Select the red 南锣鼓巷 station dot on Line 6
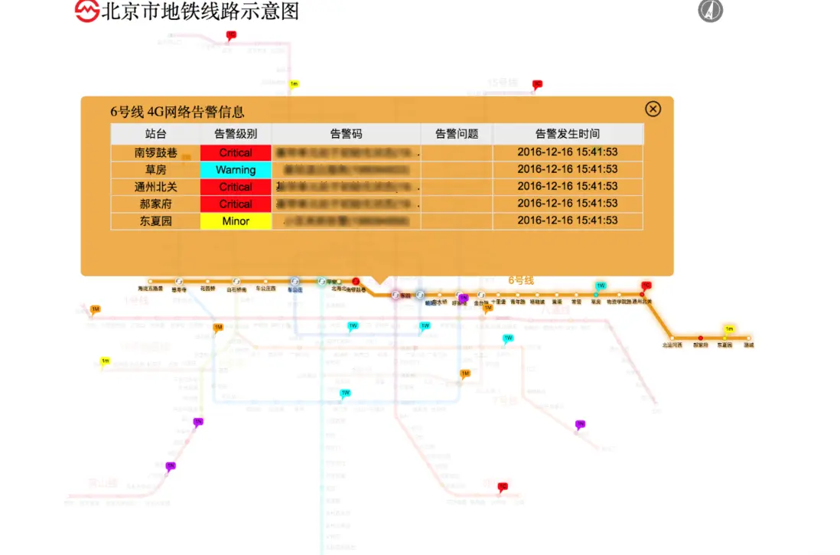Image resolution: width=840 pixels, height=555 pixels. click(x=355, y=281)
